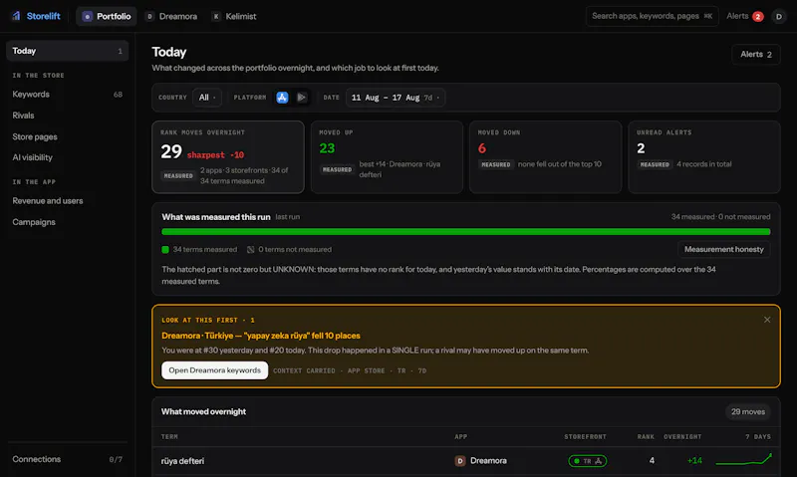Click the +14 overnight value
797x477 pixels.
coord(694,461)
